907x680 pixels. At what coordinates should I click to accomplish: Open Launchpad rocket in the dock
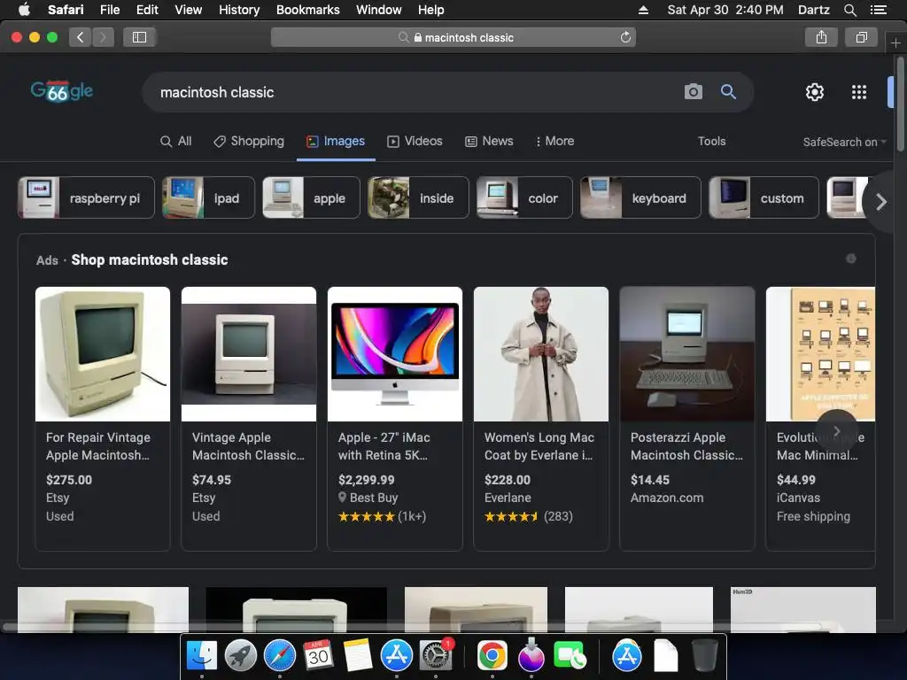241,655
